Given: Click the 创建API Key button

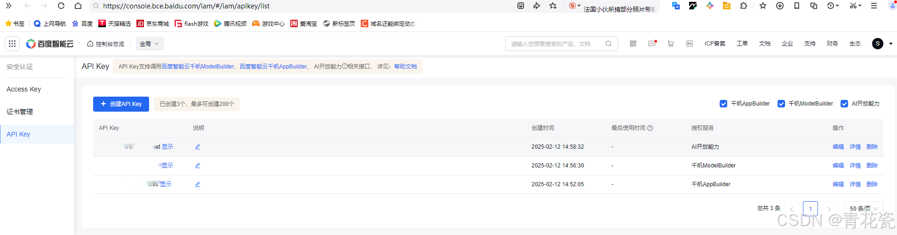Looking at the screenshot, I should pyautogui.click(x=121, y=104).
